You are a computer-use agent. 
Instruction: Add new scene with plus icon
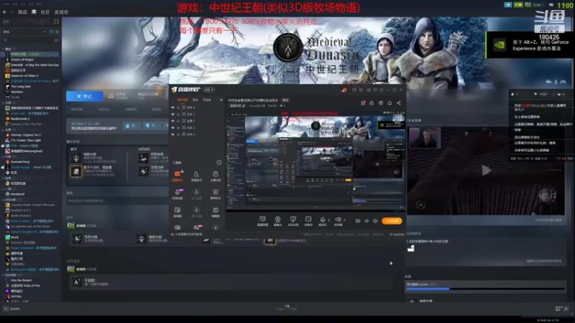[221, 100]
